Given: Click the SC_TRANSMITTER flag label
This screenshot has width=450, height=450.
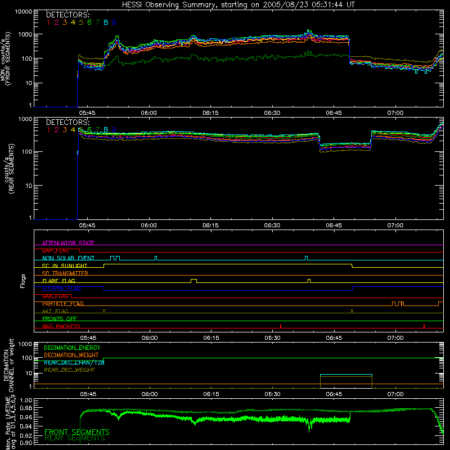Looking at the screenshot, I should coord(65,273).
